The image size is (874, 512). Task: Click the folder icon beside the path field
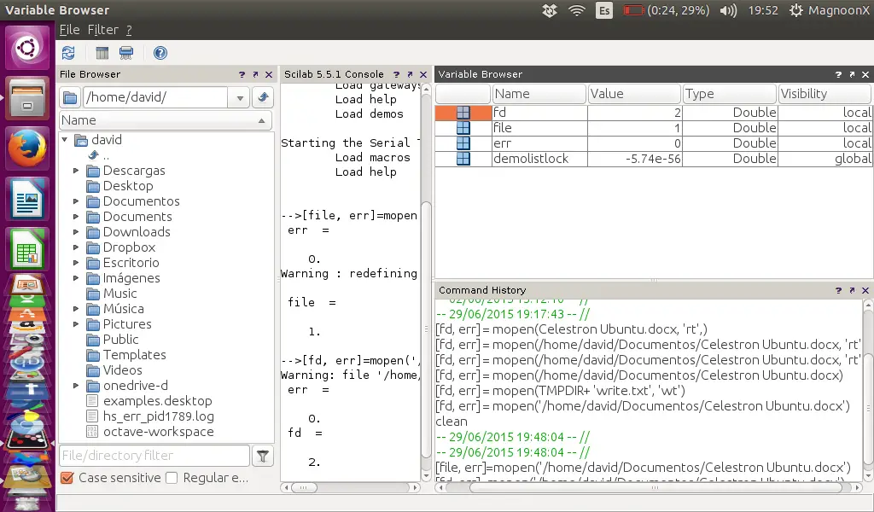click(70, 97)
